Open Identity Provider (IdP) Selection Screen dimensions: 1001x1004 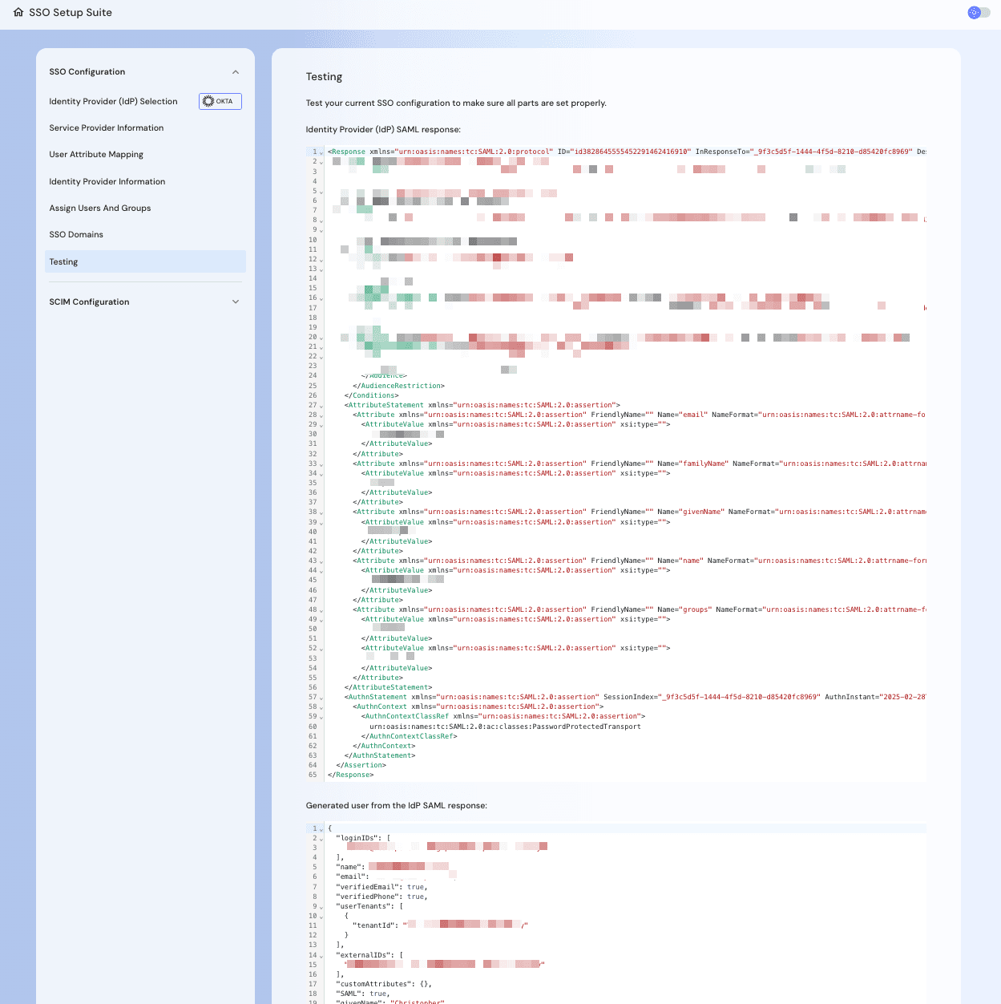(113, 101)
